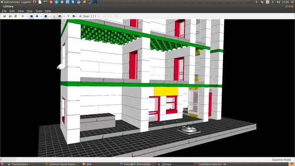Open the wireframe options dropdown arrow
The height and width of the screenshot is (166, 295).
click(x=27, y=16)
